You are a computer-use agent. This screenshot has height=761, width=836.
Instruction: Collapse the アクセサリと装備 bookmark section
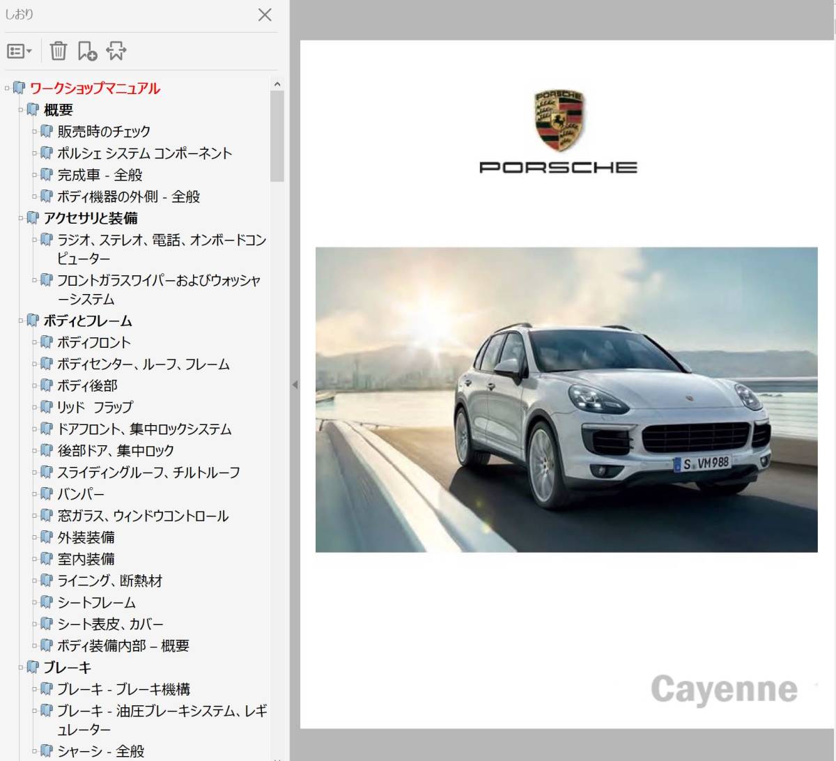pyautogui.click(x=21, y=218)
